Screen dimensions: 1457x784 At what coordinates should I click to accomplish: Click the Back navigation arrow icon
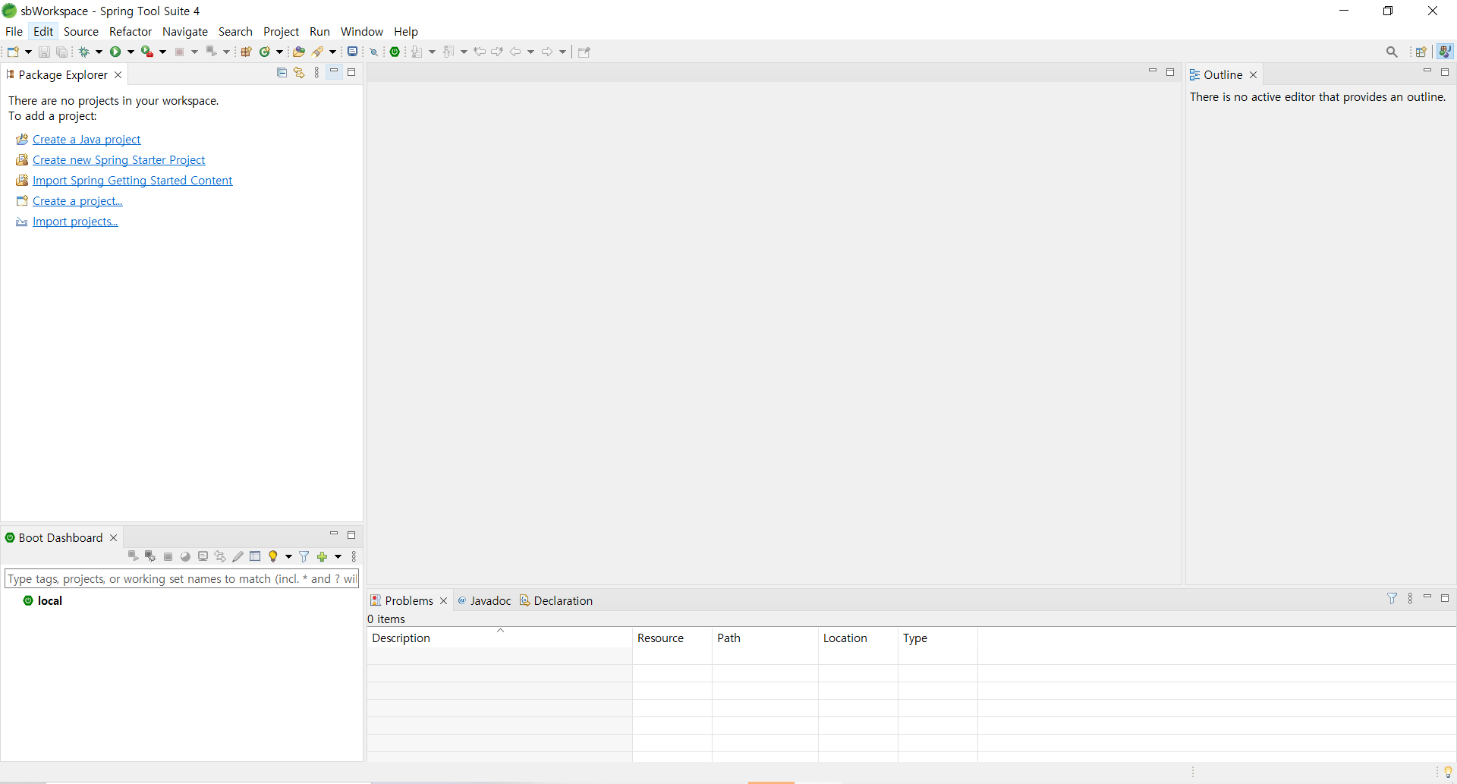pyautogui.click(x=516, y=52)
